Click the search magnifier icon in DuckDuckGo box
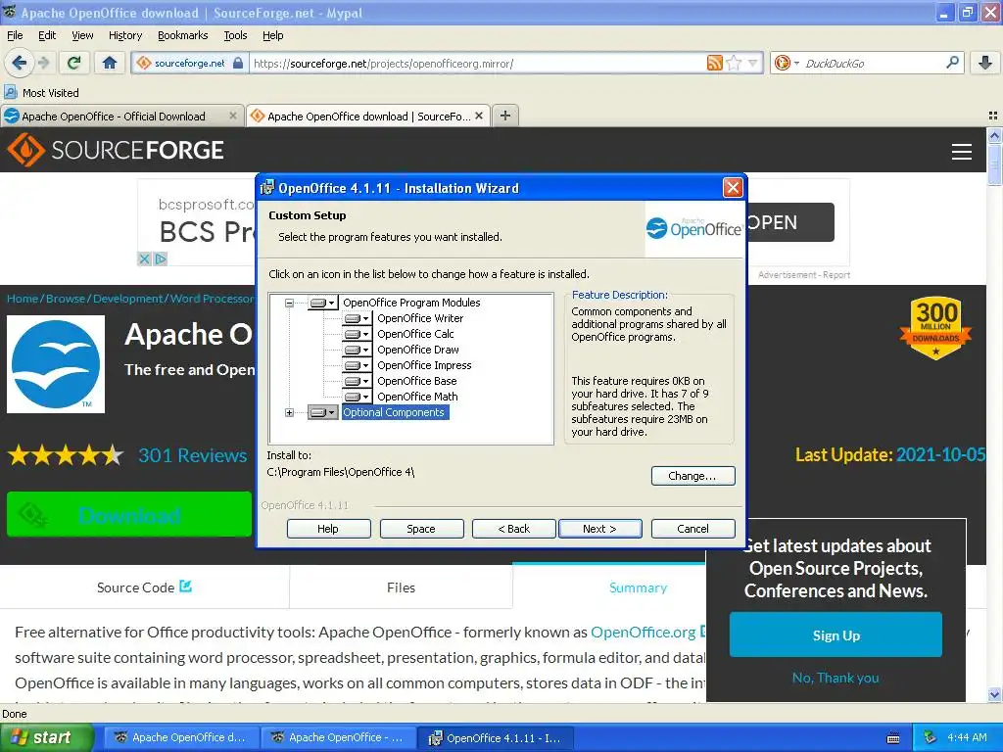The width and height of the screenshot is (1003, 752). click(952, 63)
